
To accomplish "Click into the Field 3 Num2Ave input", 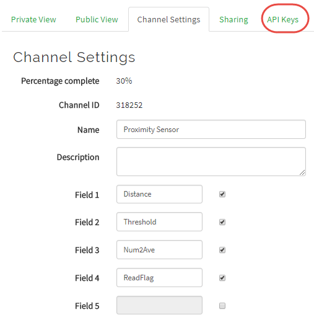I will [x=159, y=250].
